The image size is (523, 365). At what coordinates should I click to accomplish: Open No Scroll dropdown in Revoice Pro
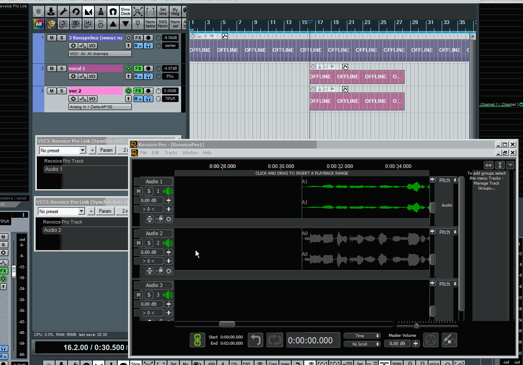point(362,344)
